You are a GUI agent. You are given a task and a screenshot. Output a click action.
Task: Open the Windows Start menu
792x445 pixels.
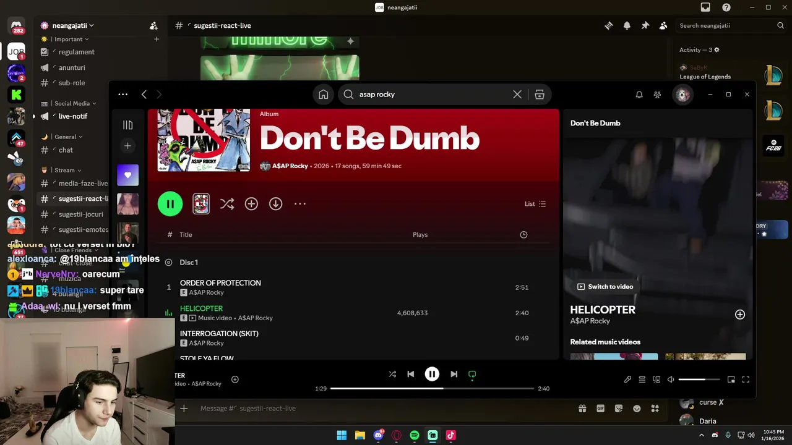[x=342, y=435]
